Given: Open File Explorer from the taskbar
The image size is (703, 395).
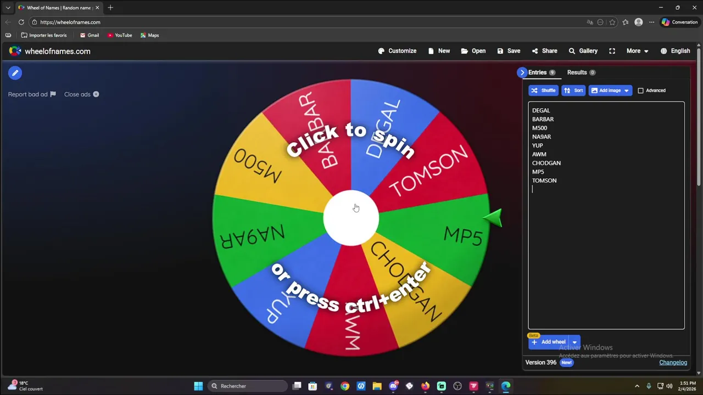Looking at the screenshot, I should coord(377,386).
